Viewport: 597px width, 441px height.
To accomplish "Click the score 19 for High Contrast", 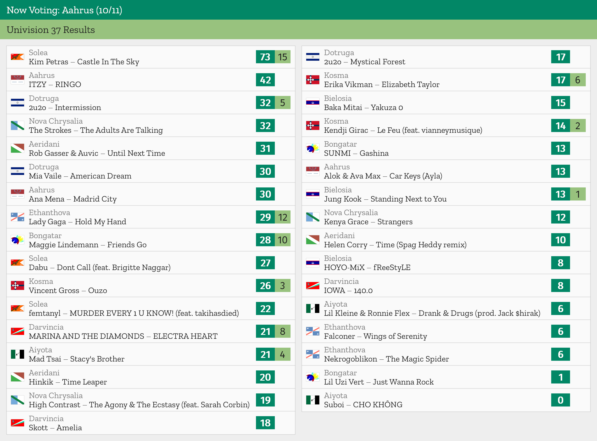I will click(x=265, y=400).
